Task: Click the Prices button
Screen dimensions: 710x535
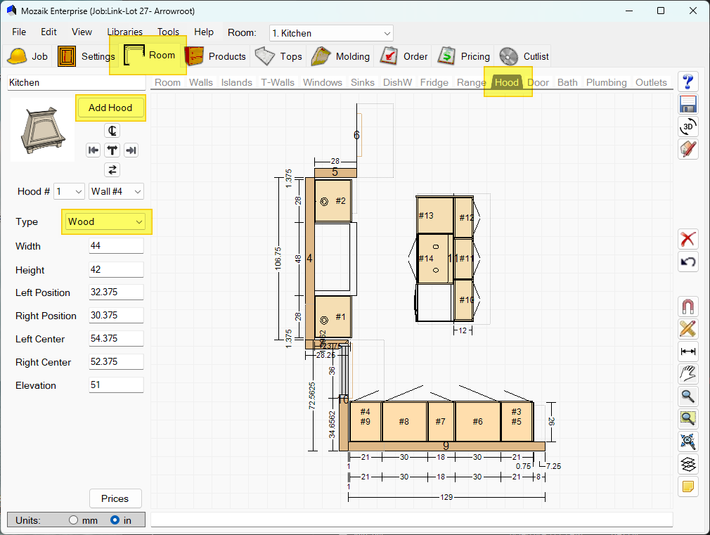Action: pyautogui.click(x=115, y=498)
